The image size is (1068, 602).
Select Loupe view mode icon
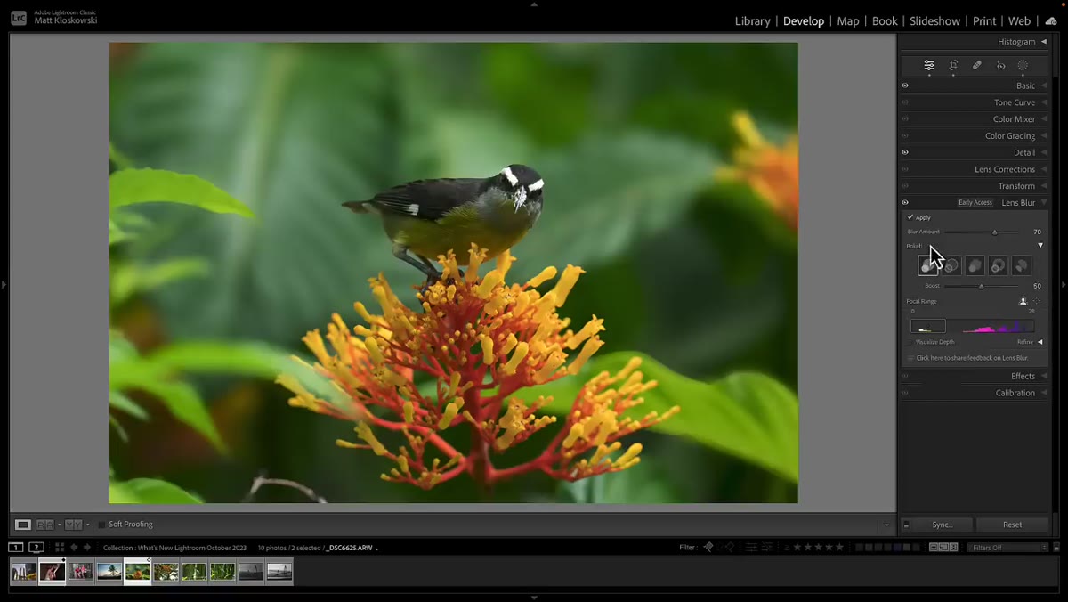point(23,525)
